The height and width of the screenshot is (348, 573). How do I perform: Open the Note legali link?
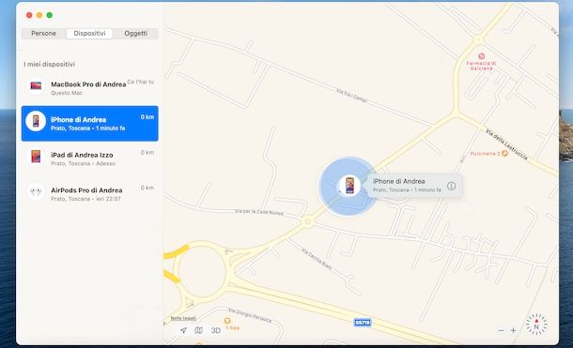[x=183, y=319]
